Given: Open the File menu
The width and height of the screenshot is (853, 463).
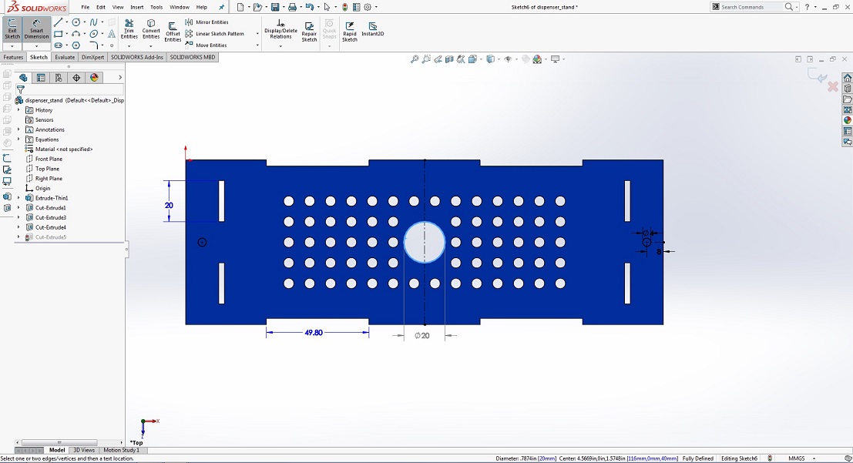Looking at the screenshot, I should (x=86, y=7).
